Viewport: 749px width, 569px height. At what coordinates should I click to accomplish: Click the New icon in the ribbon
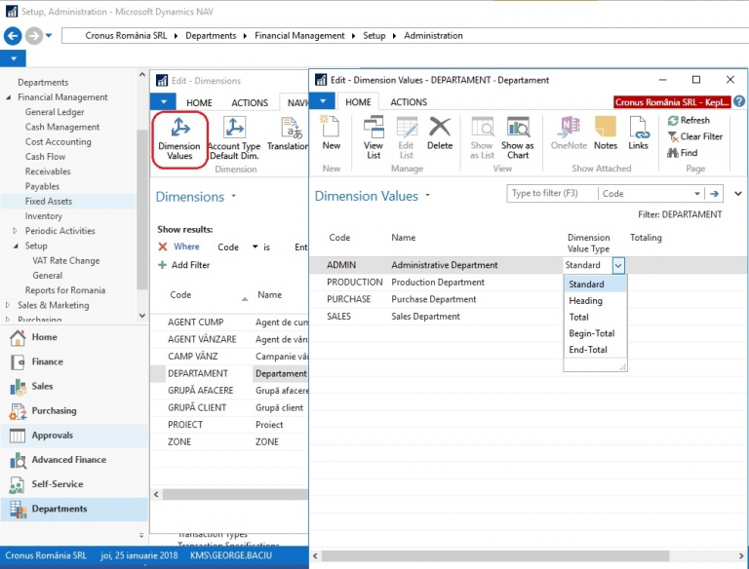[331, 133]
